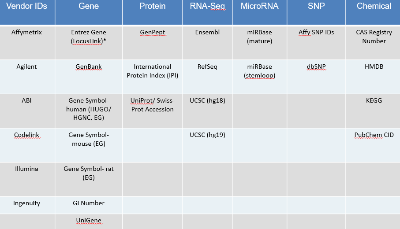This screenshot has width=400, height=229.
Task: Click the Entrez Gene (LocusLink) cell
Action: pyautogui.click(x=89, y=37)
